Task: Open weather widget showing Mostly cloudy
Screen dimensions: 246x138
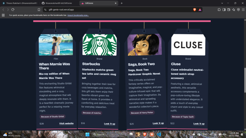Action: [x=12, y=134]
